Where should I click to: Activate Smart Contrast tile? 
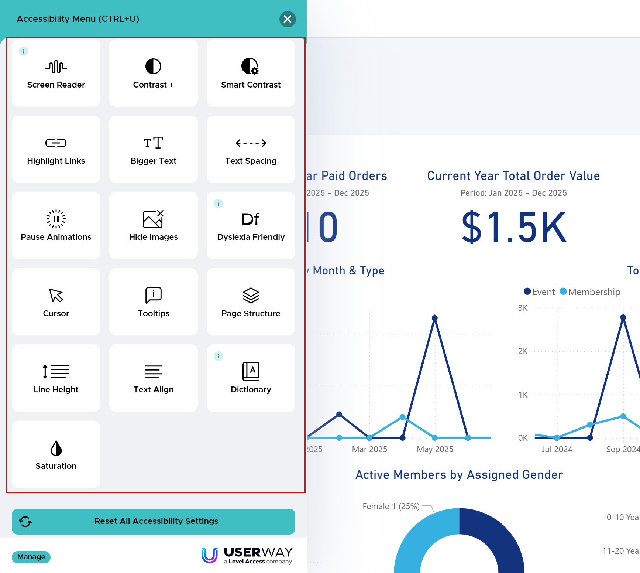251,73
